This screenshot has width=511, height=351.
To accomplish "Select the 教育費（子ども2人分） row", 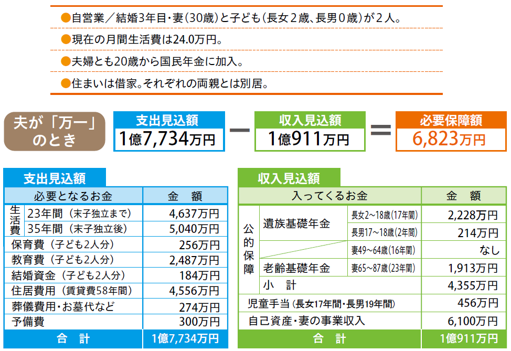I will (73, 260).
